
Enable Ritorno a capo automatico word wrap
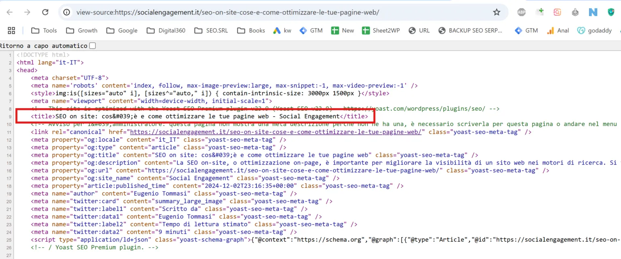click(x=92, y=46)
